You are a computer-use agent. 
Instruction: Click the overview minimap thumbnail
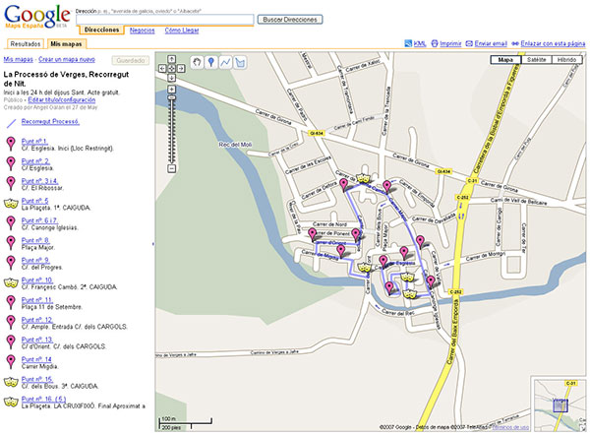pos(560,405)
